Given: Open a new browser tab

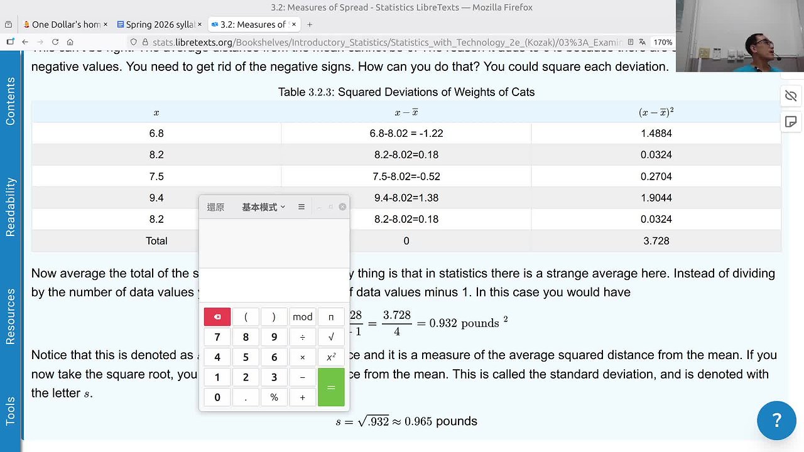Looking at the screenshot, I should tap(310, 24).
